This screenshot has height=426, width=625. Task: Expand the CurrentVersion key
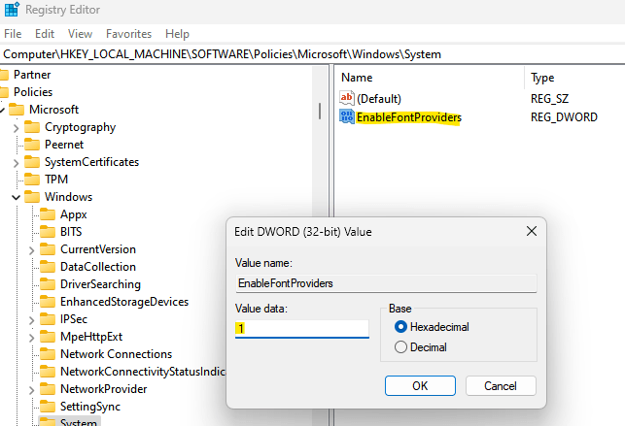coord(31,250)
